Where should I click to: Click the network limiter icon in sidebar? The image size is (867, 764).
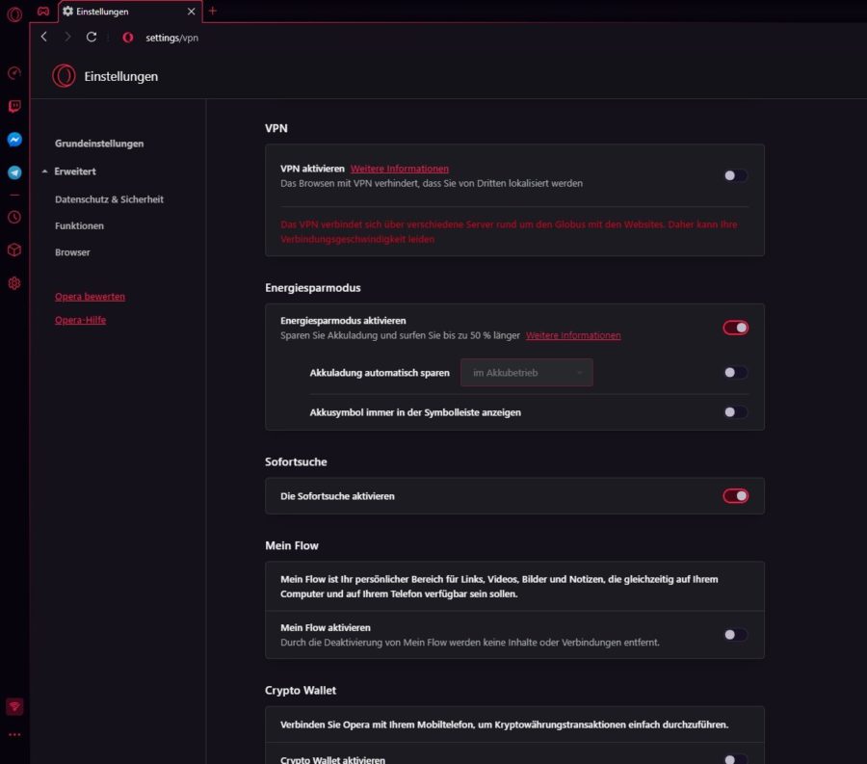[14, 706]
